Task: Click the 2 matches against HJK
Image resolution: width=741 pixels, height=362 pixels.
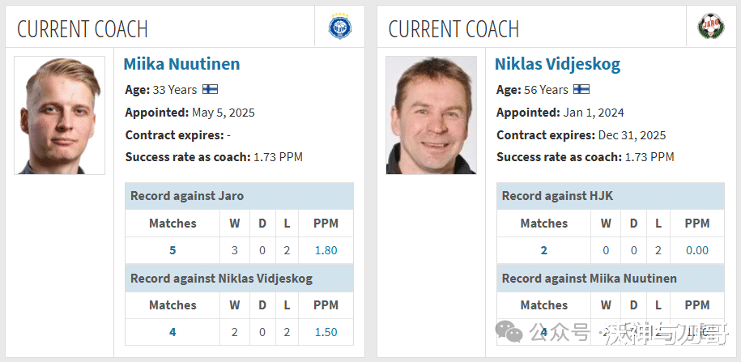Action: pos(543,250)
